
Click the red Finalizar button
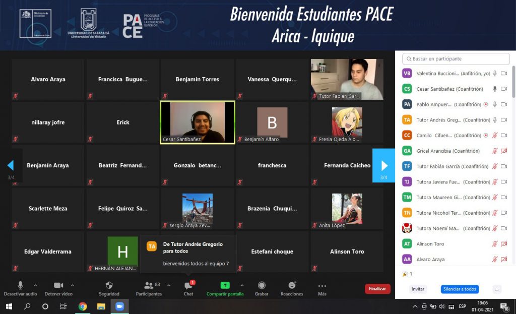point(377,289)
